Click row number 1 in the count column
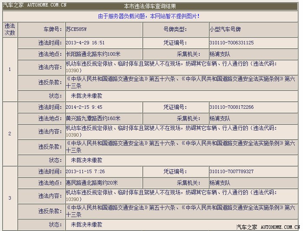The image size is (303, 231). pos(10,70)
